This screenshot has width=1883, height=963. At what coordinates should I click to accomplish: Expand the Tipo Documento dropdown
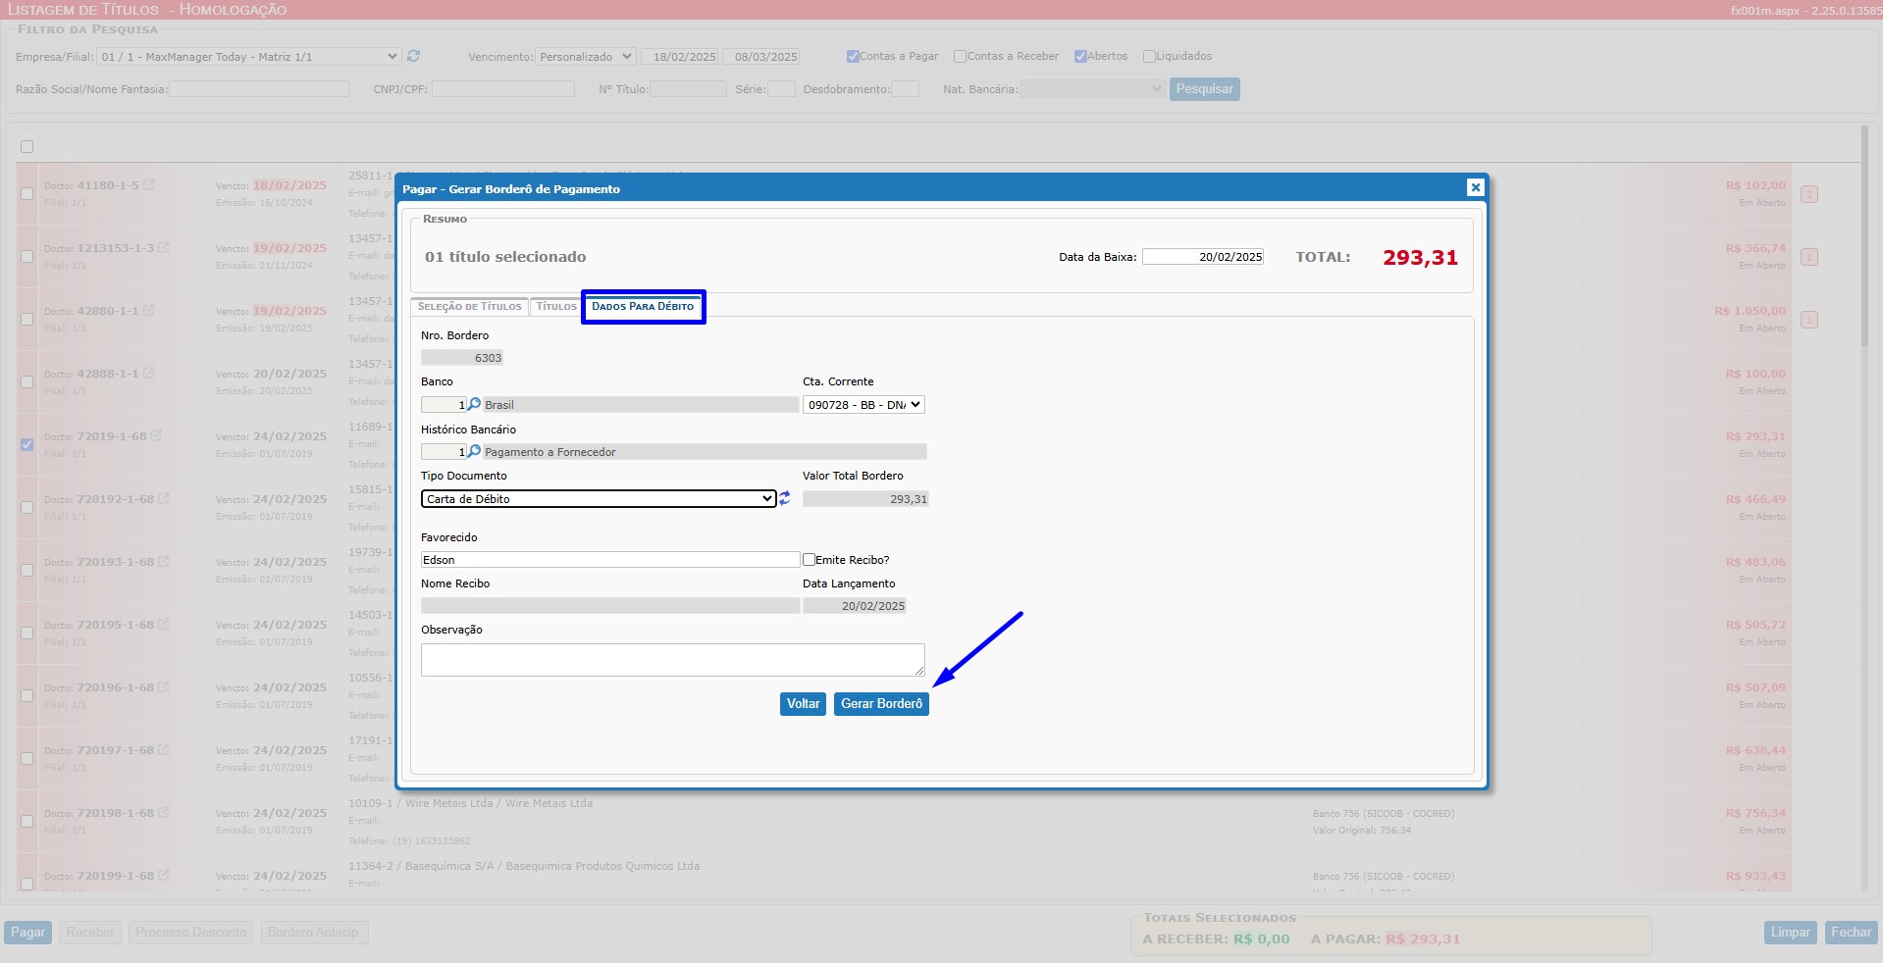coord(599,498)
